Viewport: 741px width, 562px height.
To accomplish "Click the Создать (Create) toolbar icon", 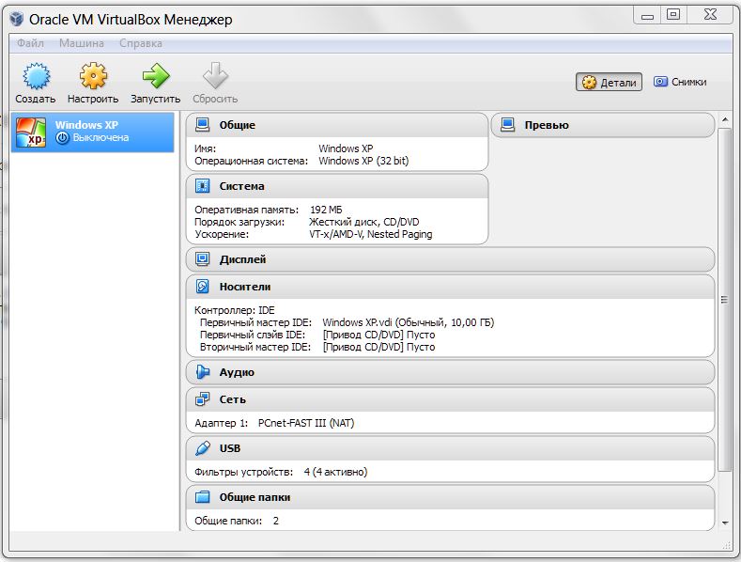I will pos(36,76).
